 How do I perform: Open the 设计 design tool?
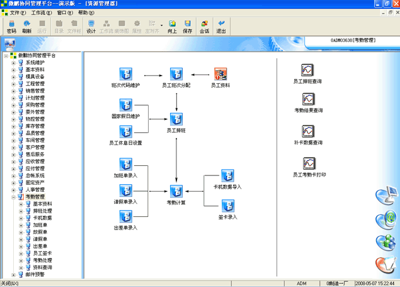(91, 26)
